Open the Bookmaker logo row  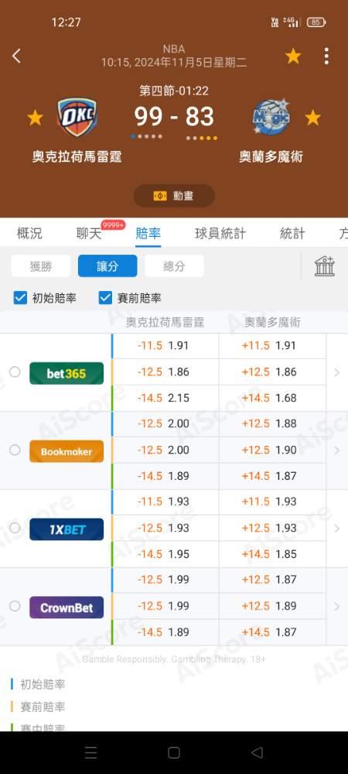[67, 451]
